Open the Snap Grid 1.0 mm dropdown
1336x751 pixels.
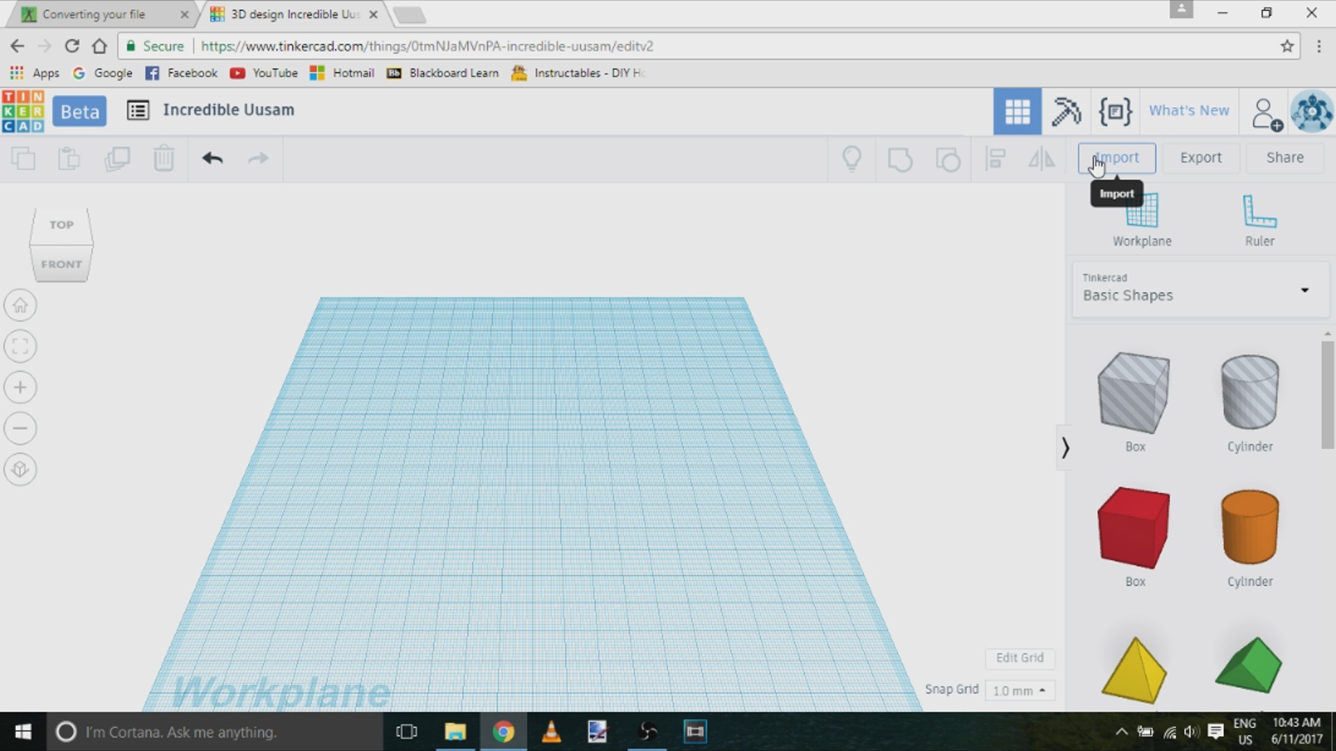(x=1019, y=691)
